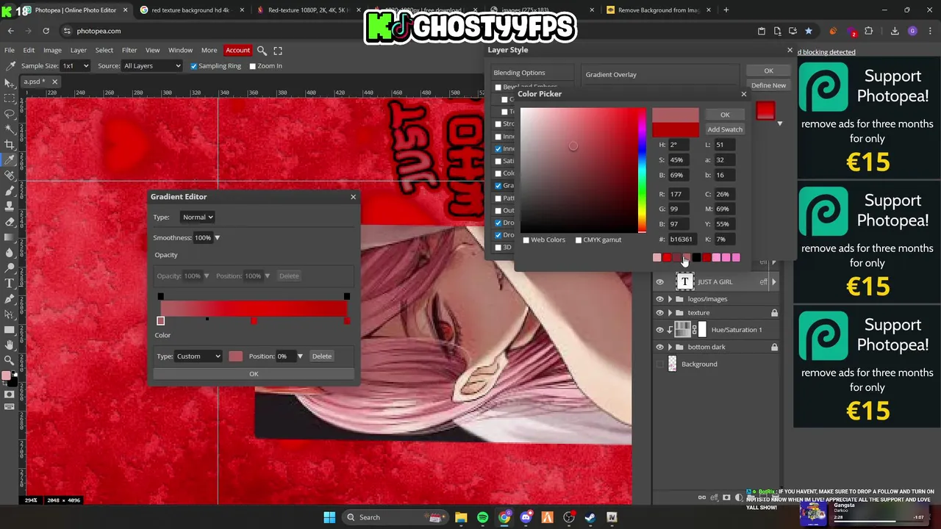Close the a.psd document tab
Viewport: 941px width, 529px height.
(54, 82)
